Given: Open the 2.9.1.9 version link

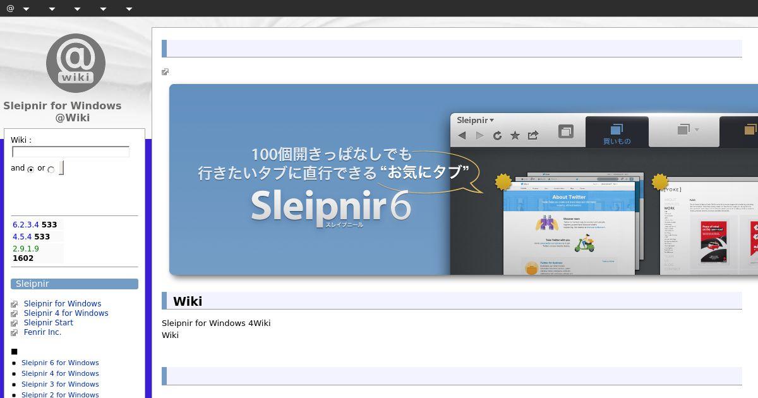Looking at the screenshot, I should [x=26, y=248].
